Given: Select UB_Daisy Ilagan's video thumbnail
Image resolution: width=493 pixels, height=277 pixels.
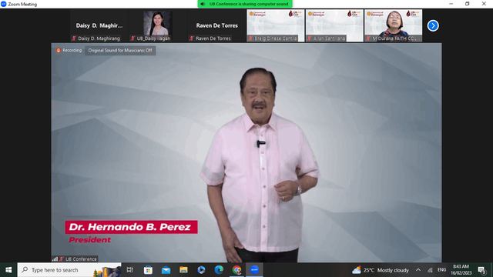Looking at the screenshot, I should pyautogui.click(x=157, y=25).
